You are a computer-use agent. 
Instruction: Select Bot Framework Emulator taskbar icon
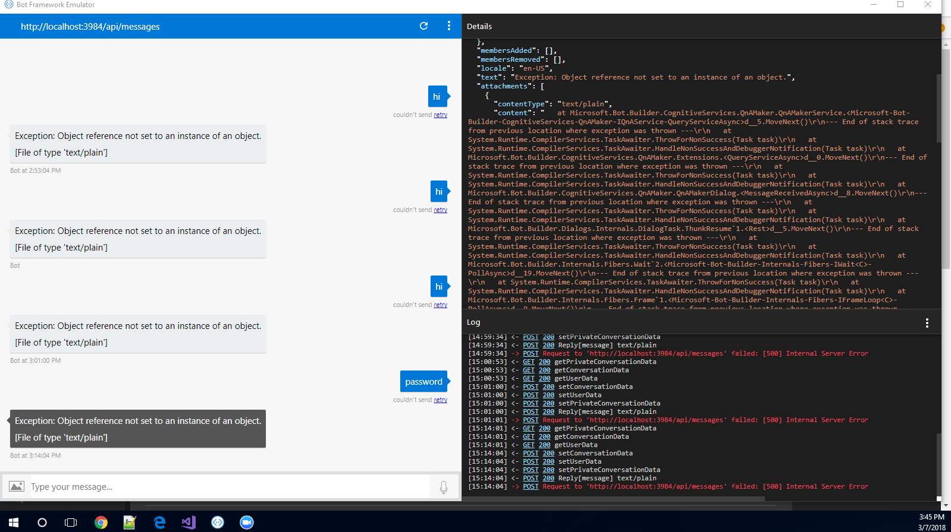218,522
